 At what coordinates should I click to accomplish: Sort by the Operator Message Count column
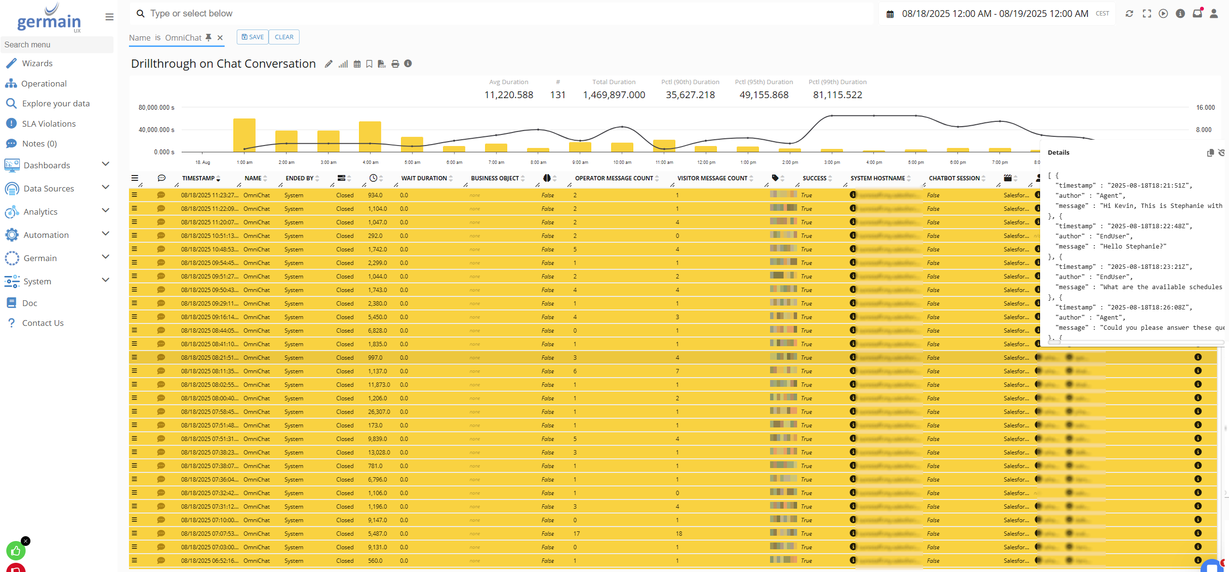[614, 178]
